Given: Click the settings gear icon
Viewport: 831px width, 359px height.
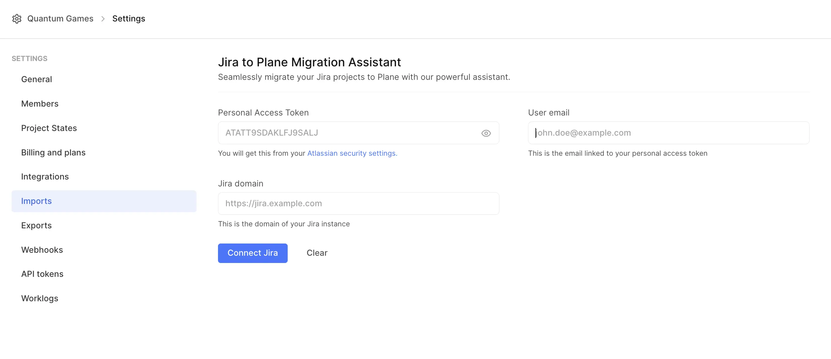Looking at the screenshot, I should (17, 18).
